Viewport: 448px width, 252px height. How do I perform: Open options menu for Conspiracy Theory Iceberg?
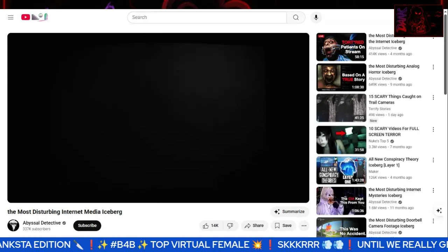[x=433, y=160]
